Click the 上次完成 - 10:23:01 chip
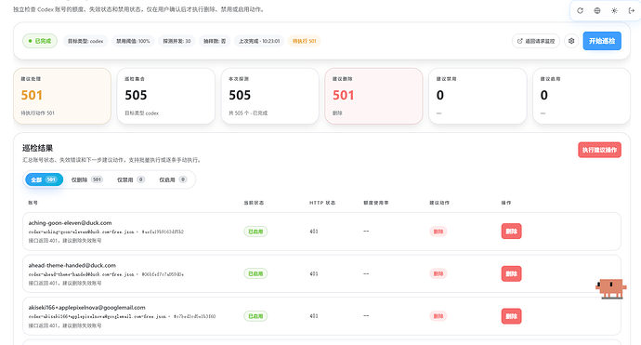Viewport: 641px width, 345px height. pos(259,41)
